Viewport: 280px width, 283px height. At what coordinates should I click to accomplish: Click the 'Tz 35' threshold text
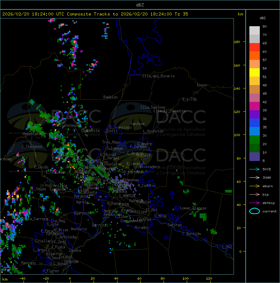(181, 14)
